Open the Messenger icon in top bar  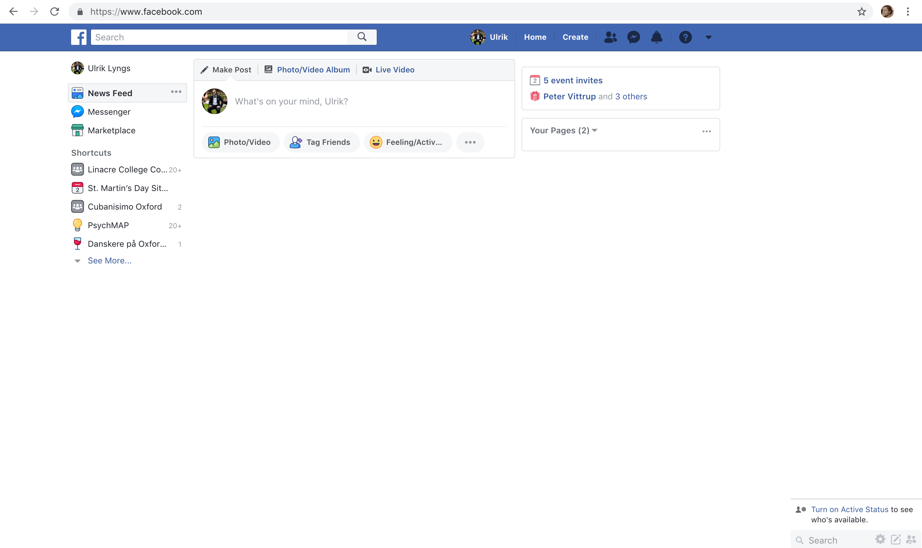point(633,37)
